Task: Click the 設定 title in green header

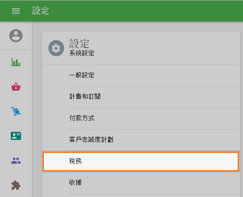Action: (x=41, y=11)
